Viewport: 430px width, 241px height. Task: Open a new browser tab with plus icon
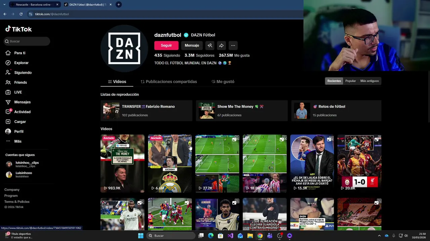119,5
